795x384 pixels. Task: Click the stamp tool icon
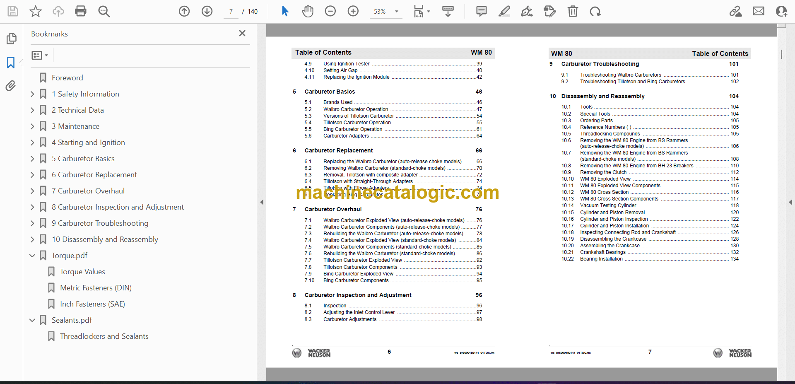[x=550, y=11]
